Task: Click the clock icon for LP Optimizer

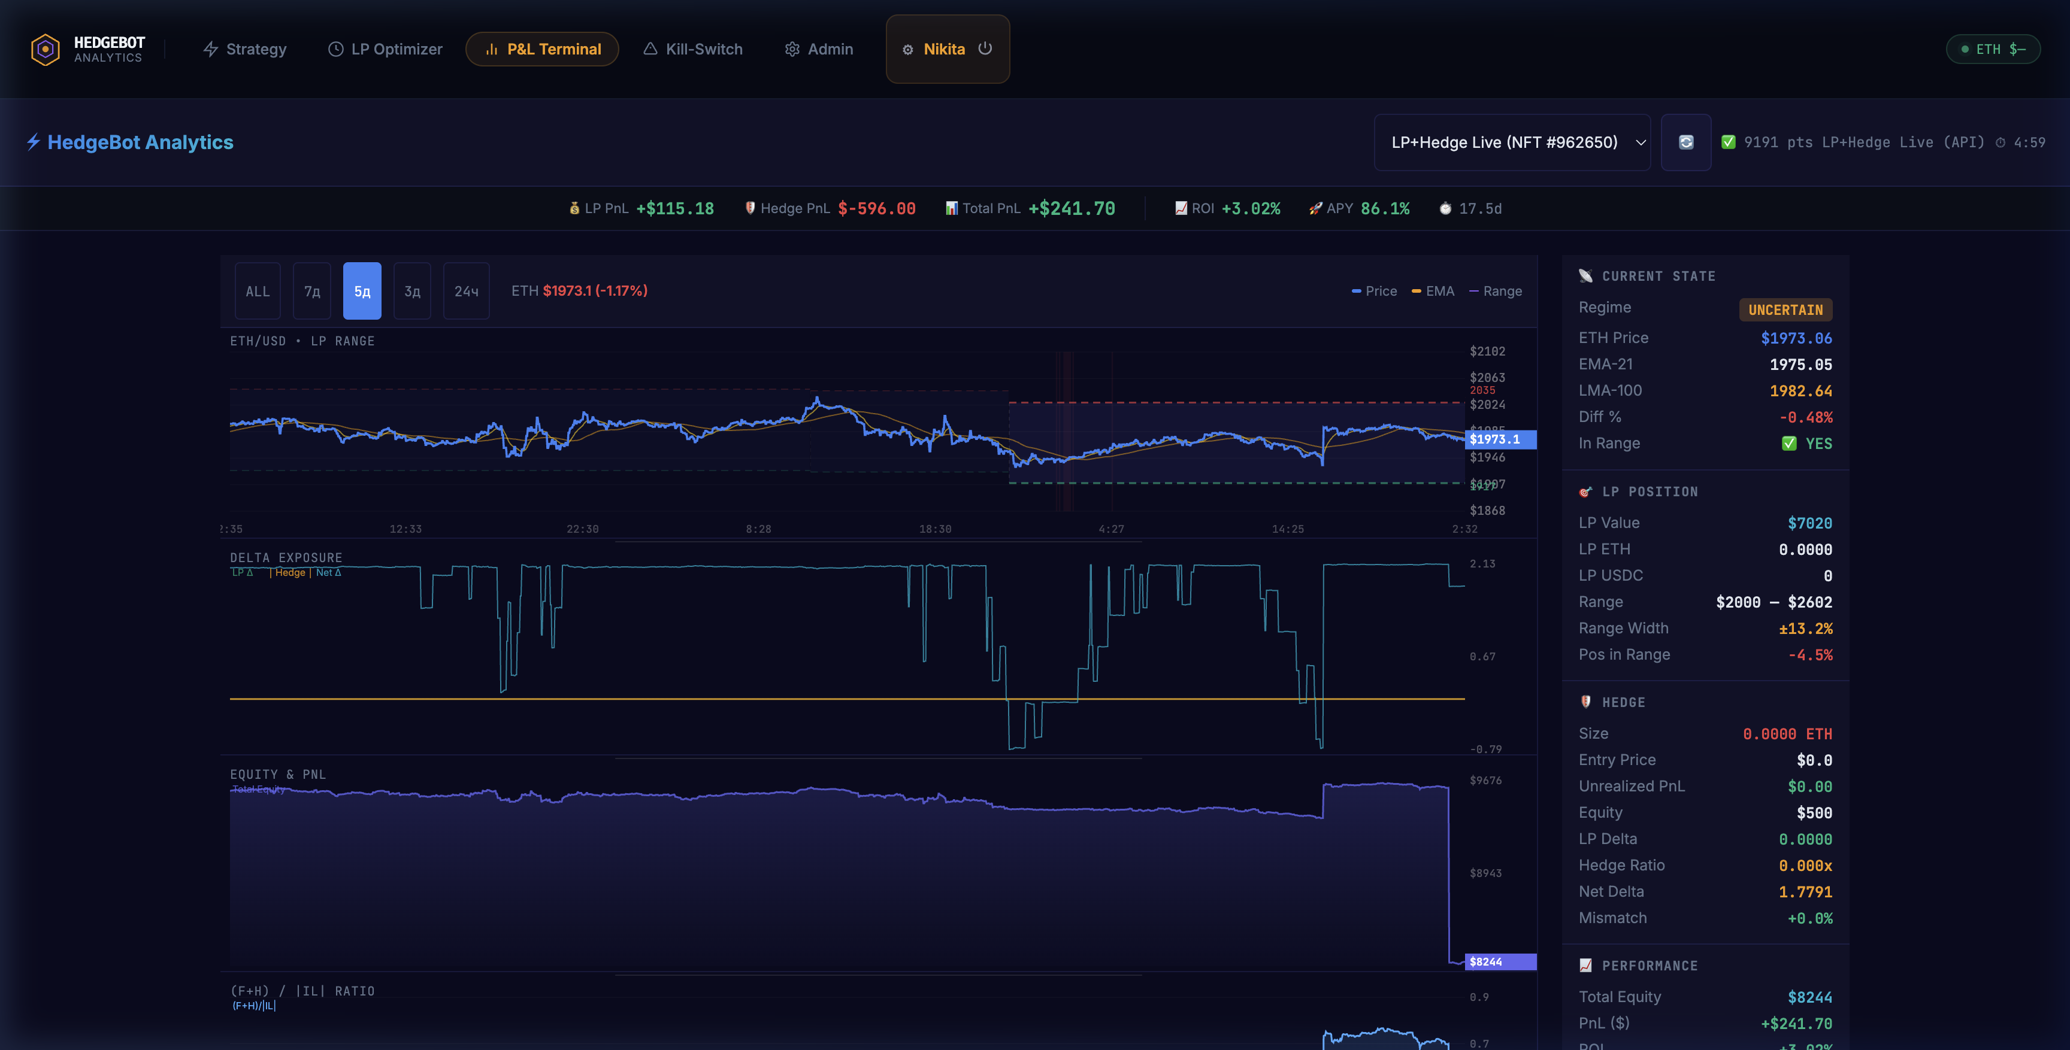Action: tap(336, 49)
